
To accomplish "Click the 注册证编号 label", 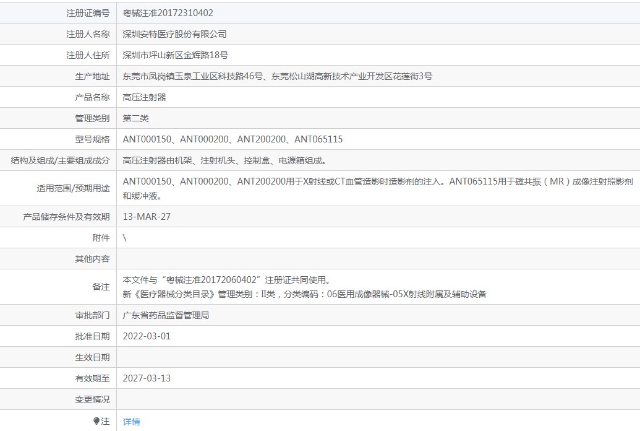I will pyautogui.click(x=88, y=13).
